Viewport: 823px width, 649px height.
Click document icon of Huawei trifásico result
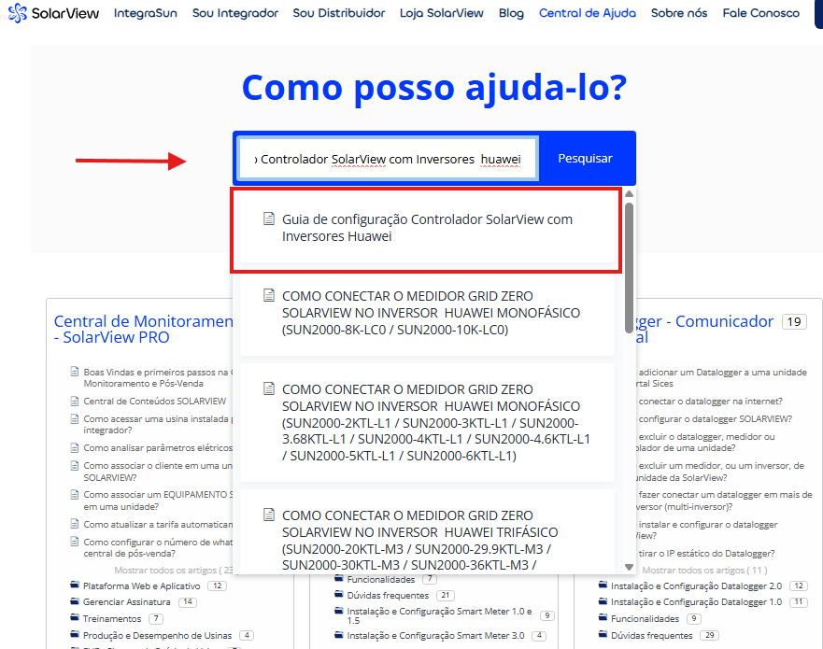pyautogui.click(x=269, y=515)
